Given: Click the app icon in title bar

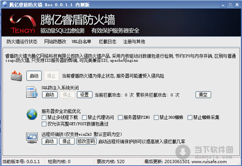Looking at the screenshot, I should (x=5, y=4).
